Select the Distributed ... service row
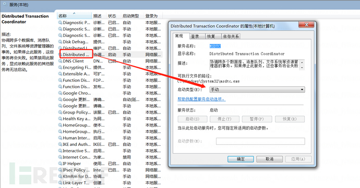This screenshot has height=188, width=360. click(x=110, y=55)
